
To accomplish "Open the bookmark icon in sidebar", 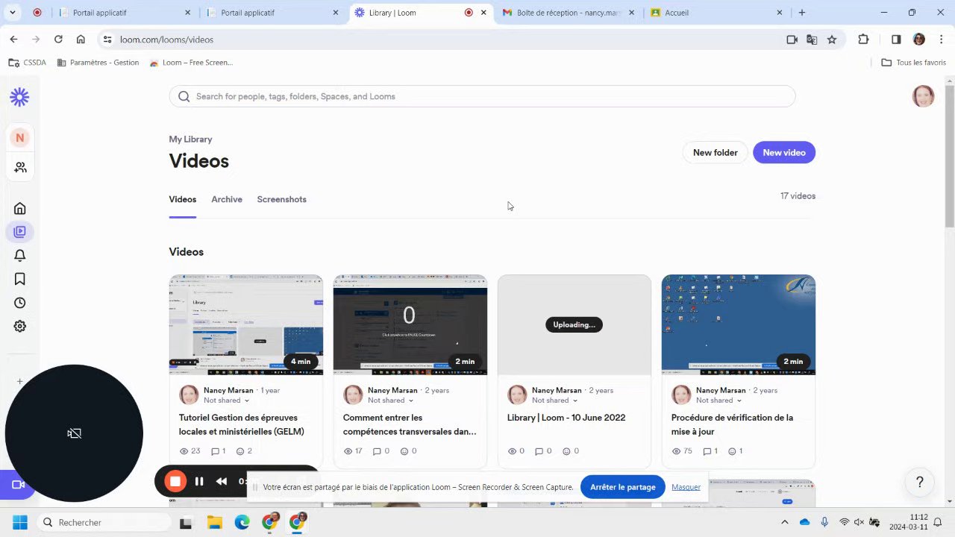I will tap(20, 279).
